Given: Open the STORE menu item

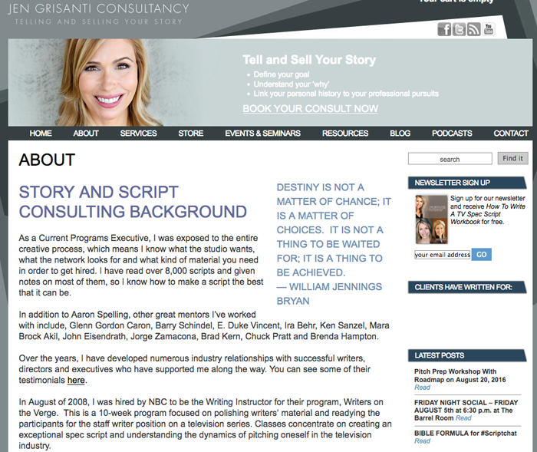Looking at the screenshot, I should pyautogui.click(x=191, y=134).
